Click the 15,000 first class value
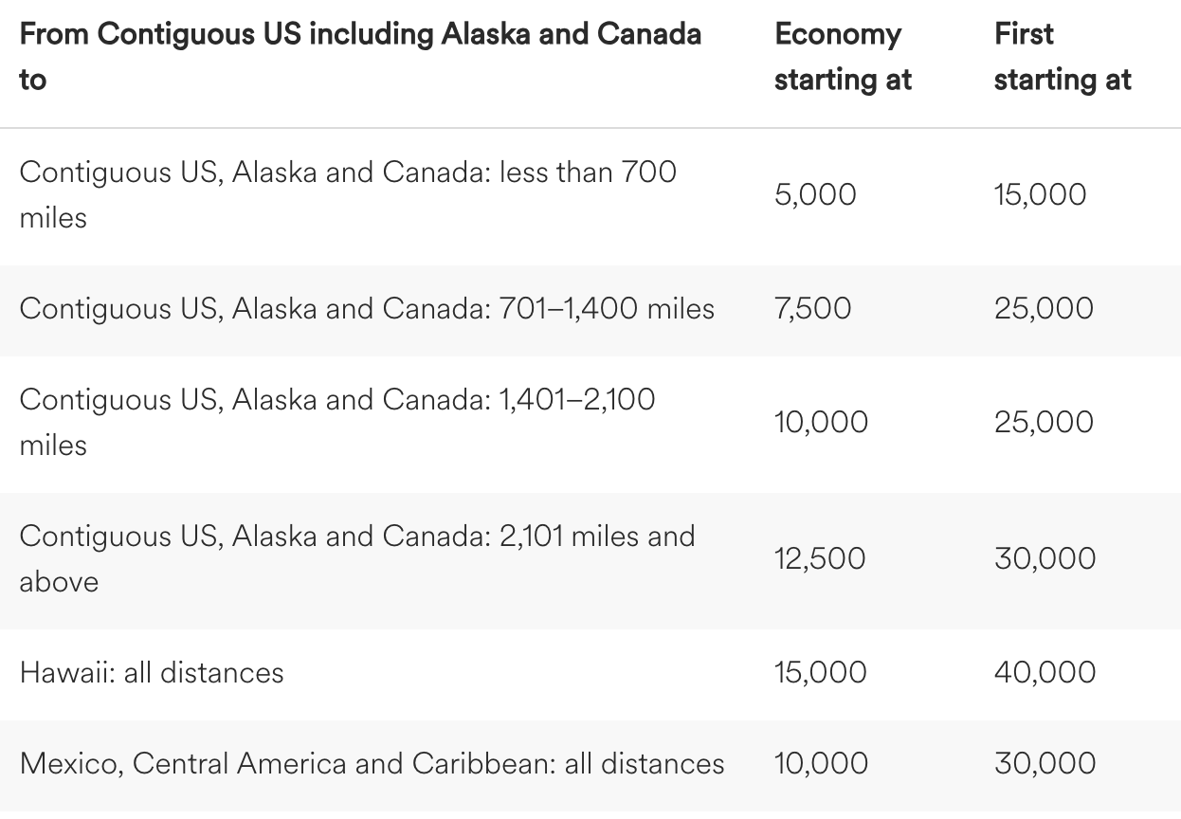This screenshot has height=819, width=1181. point(1041,194)
